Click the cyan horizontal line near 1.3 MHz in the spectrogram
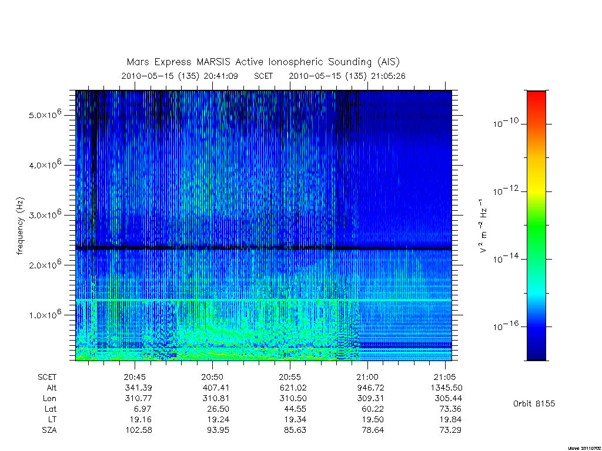The width and height of the screenshot is (602, 451). [263, 299]
